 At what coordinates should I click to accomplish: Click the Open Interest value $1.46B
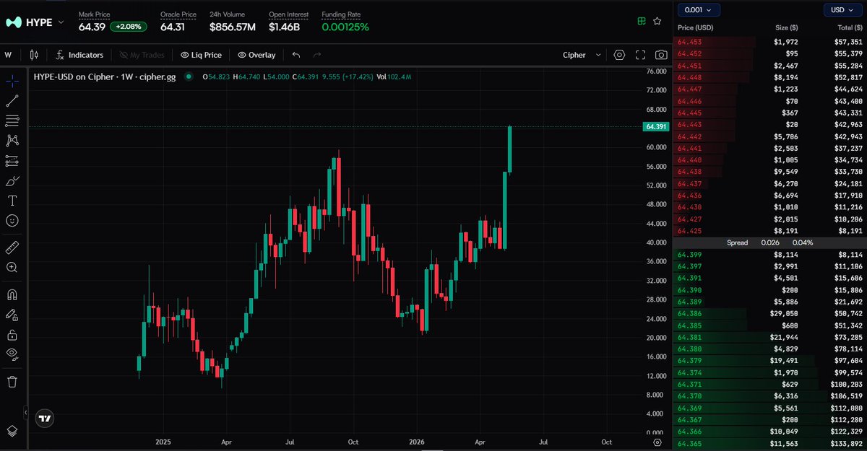coord(286,27)
